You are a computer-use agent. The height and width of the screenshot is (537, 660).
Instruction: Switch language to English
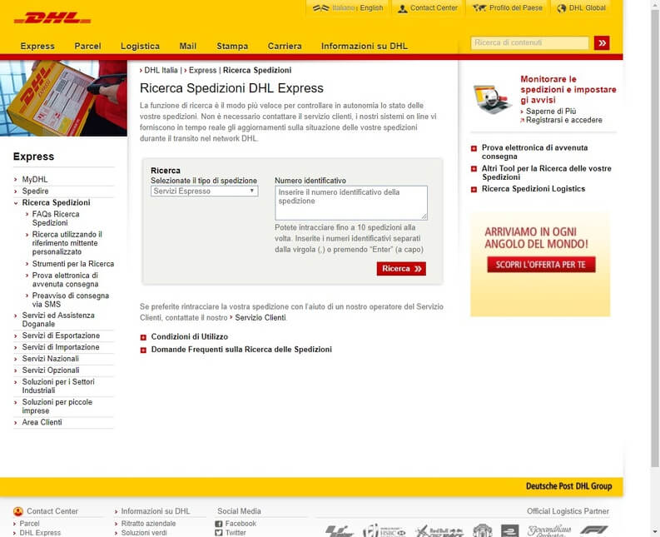371,8
